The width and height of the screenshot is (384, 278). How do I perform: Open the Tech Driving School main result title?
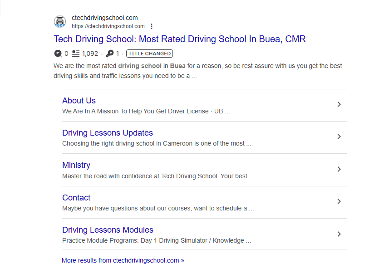pos(180,39)
